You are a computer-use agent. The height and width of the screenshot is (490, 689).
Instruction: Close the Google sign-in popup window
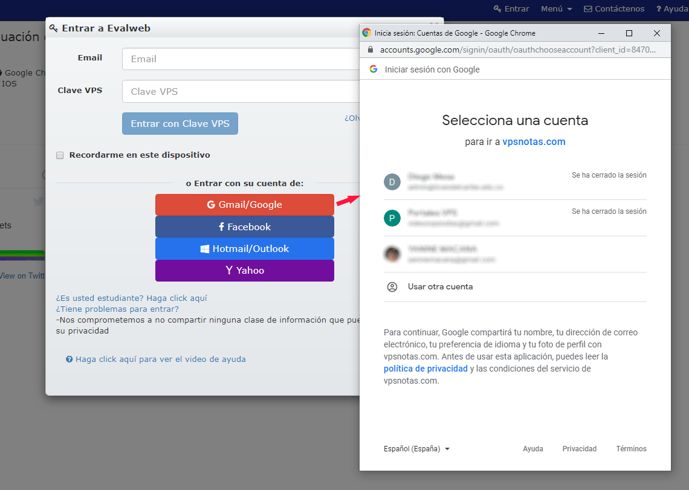click(x=657, y=33)
